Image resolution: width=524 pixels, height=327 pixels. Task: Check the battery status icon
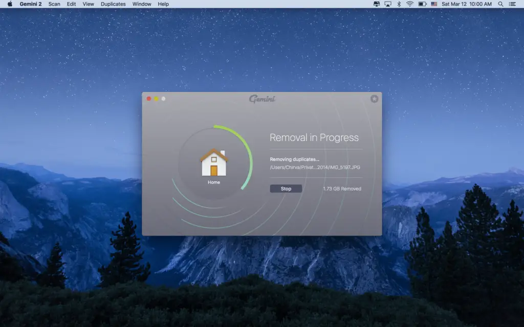422,4
